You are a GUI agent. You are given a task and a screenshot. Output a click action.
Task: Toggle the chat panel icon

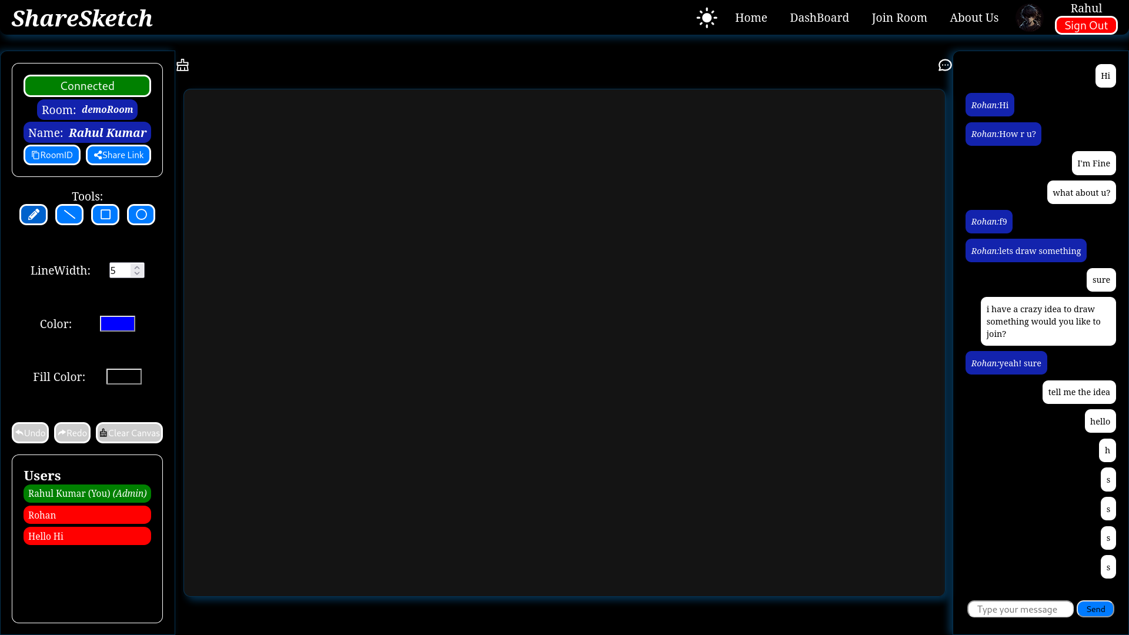945,65
